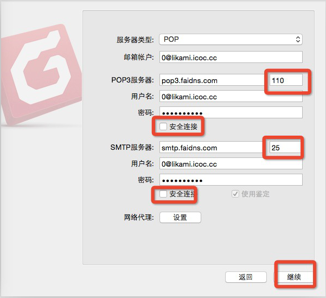The image size is (326, 298).
Task: Click the SMTP port field showing 25
Action: (286, 147)
